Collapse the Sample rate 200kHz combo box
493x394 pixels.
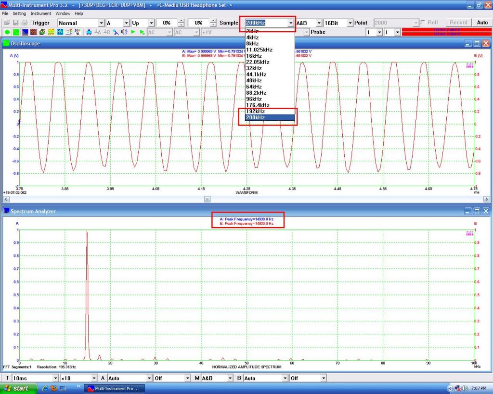(x=290, y=23)
